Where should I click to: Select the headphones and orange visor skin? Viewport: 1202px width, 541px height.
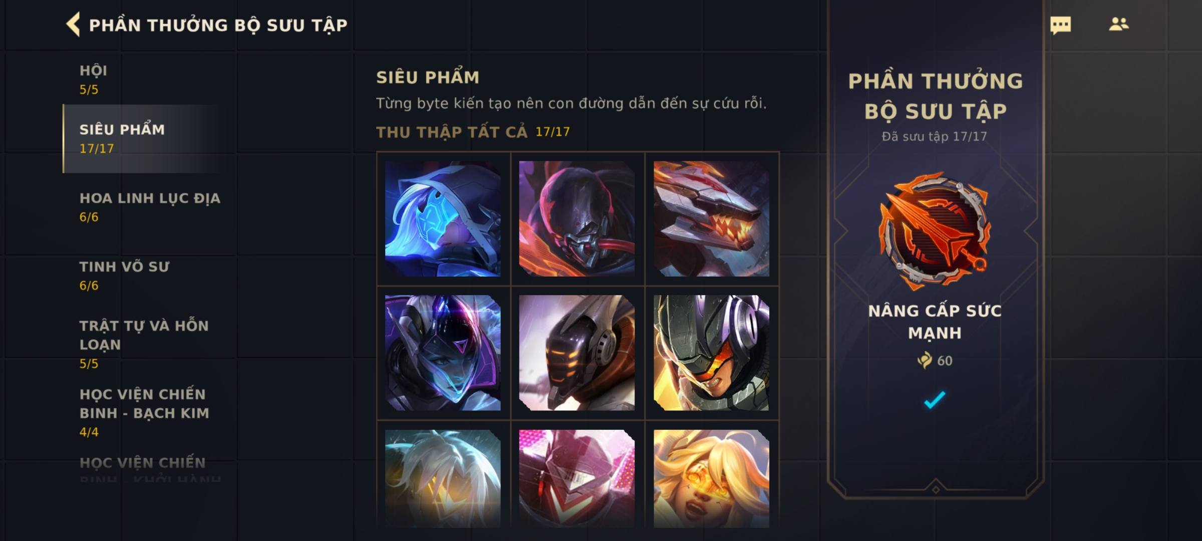[711, 353]
